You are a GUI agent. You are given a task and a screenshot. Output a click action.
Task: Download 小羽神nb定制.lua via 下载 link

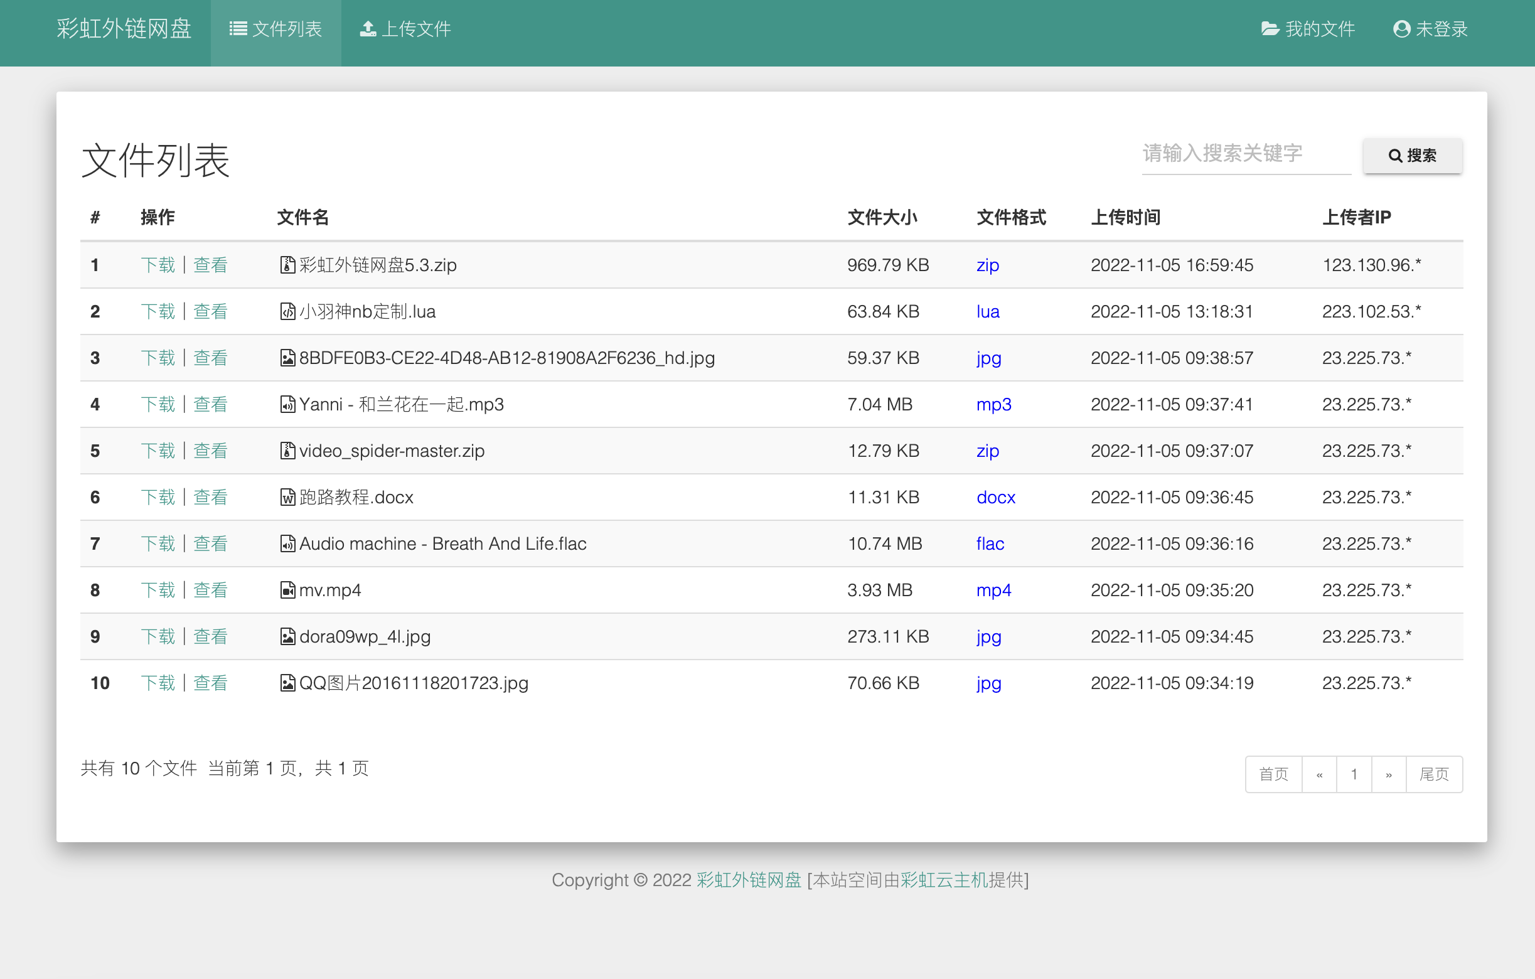158,311
